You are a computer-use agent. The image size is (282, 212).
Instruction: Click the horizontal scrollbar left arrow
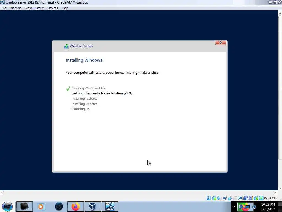pyautogui.click(x=2, y=193)
